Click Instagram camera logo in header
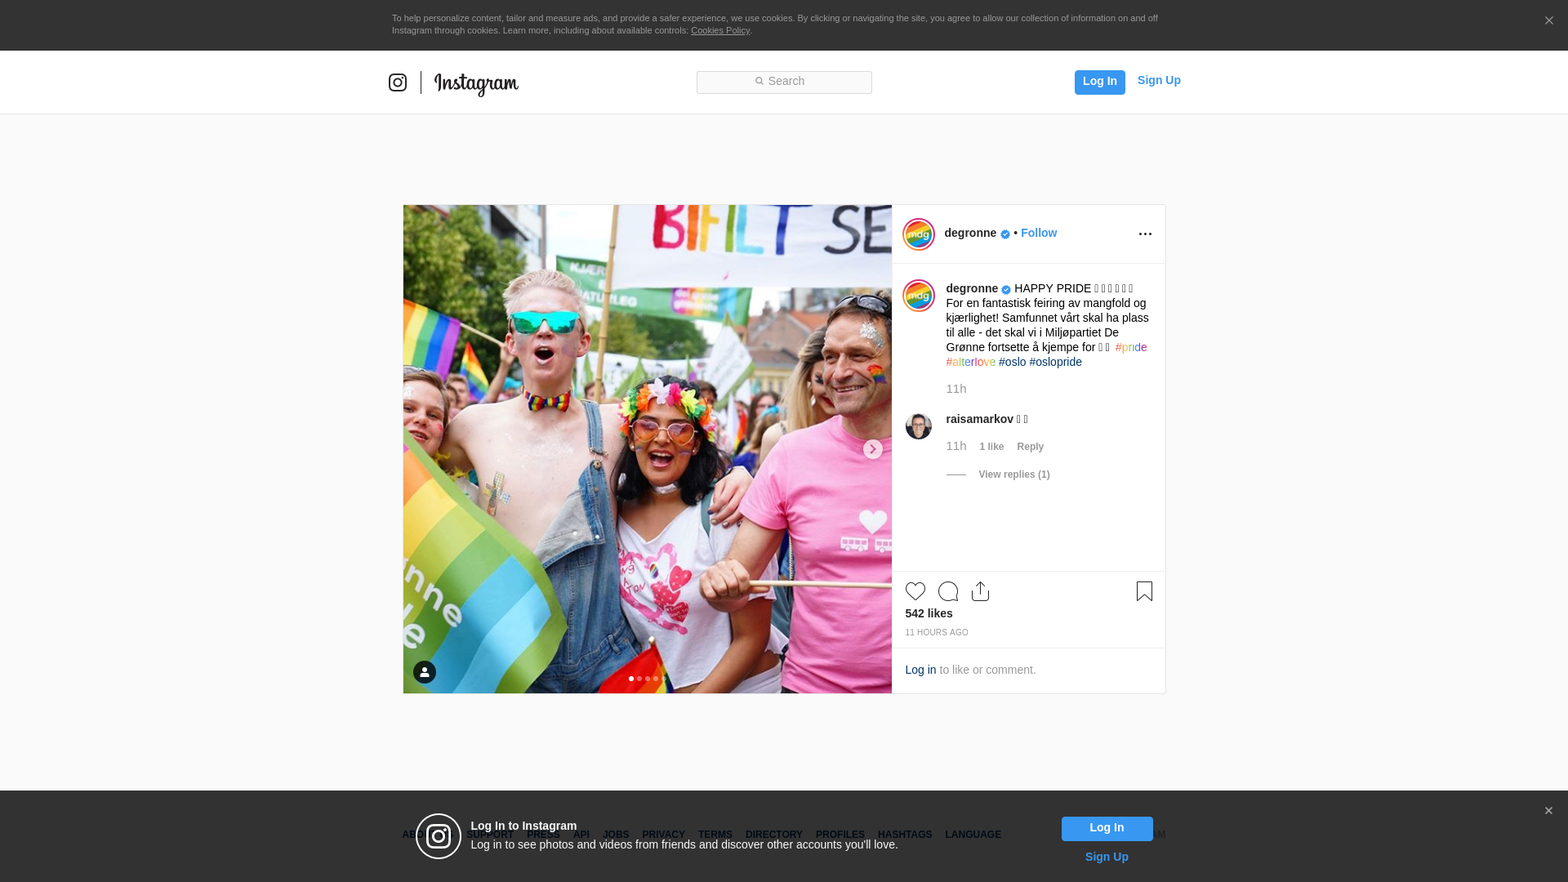Image resolution: width=1568 pixels, height=882 pixels. pos(398,82)
